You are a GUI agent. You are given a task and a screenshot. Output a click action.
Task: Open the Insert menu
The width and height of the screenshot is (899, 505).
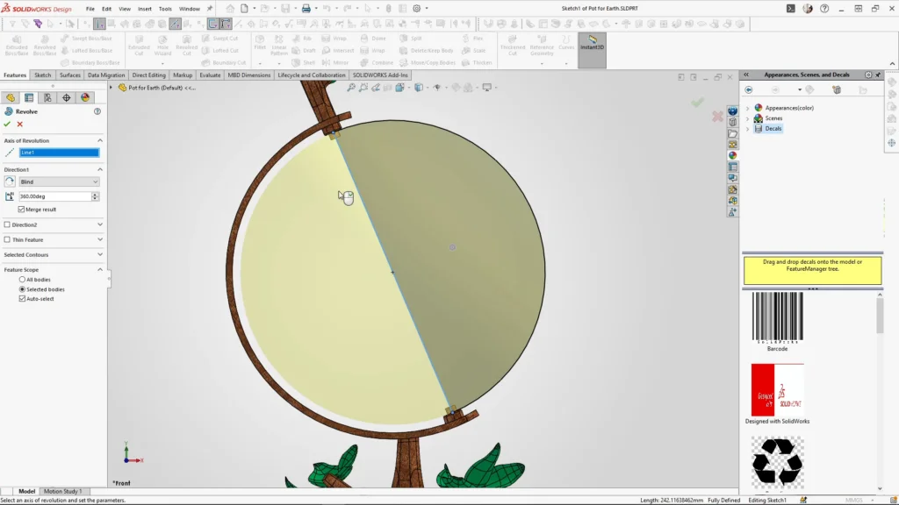point(145,9)
